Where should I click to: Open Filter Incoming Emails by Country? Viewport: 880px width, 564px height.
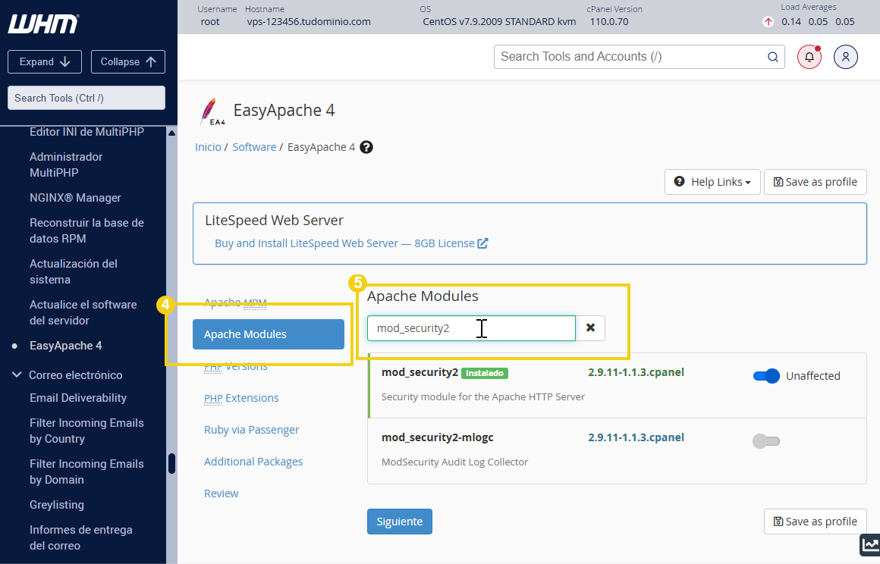(x=87, y=431)
